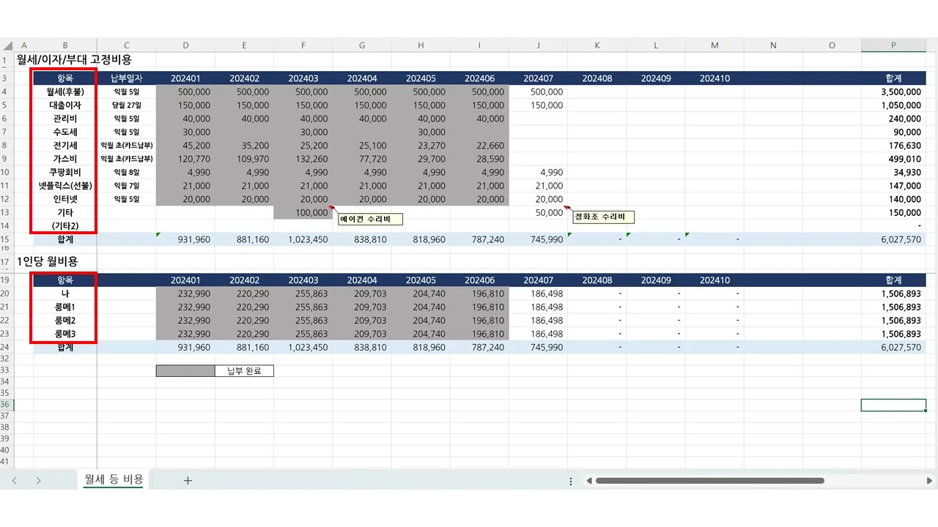Select column L header
The width and height of the screenshot is (938, 527).
(x=656, y=45)
